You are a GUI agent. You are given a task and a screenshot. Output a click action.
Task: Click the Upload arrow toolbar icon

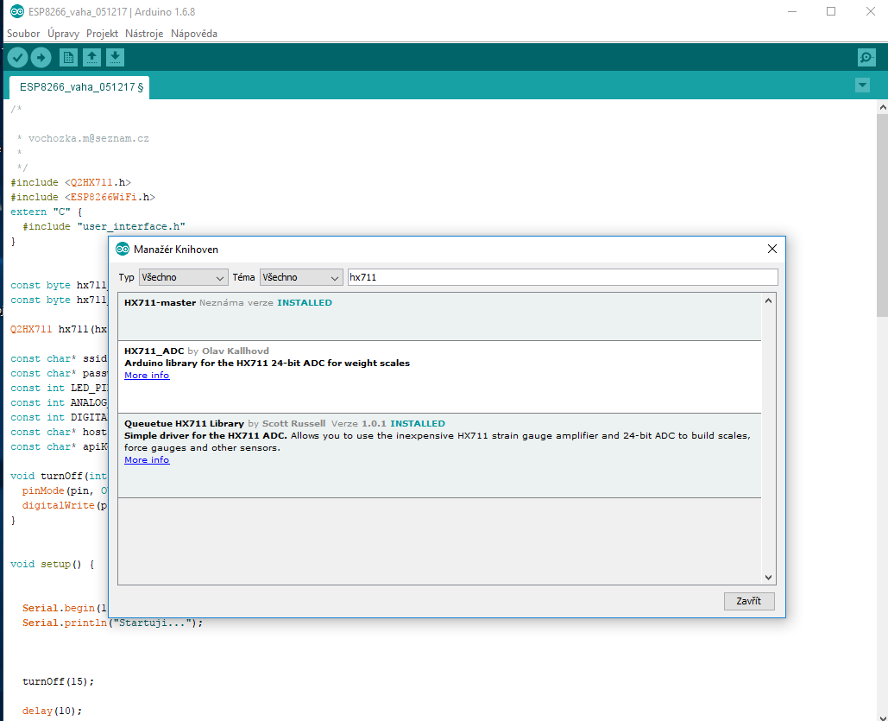coord(41,57)
